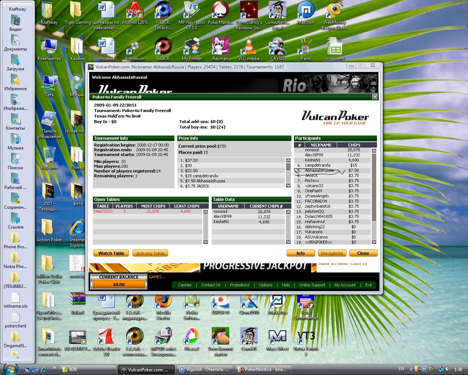Screen dimensions: 468x375
Task: Click the Watch Table button
Action: pyautogui.click(x=111, y=253)
